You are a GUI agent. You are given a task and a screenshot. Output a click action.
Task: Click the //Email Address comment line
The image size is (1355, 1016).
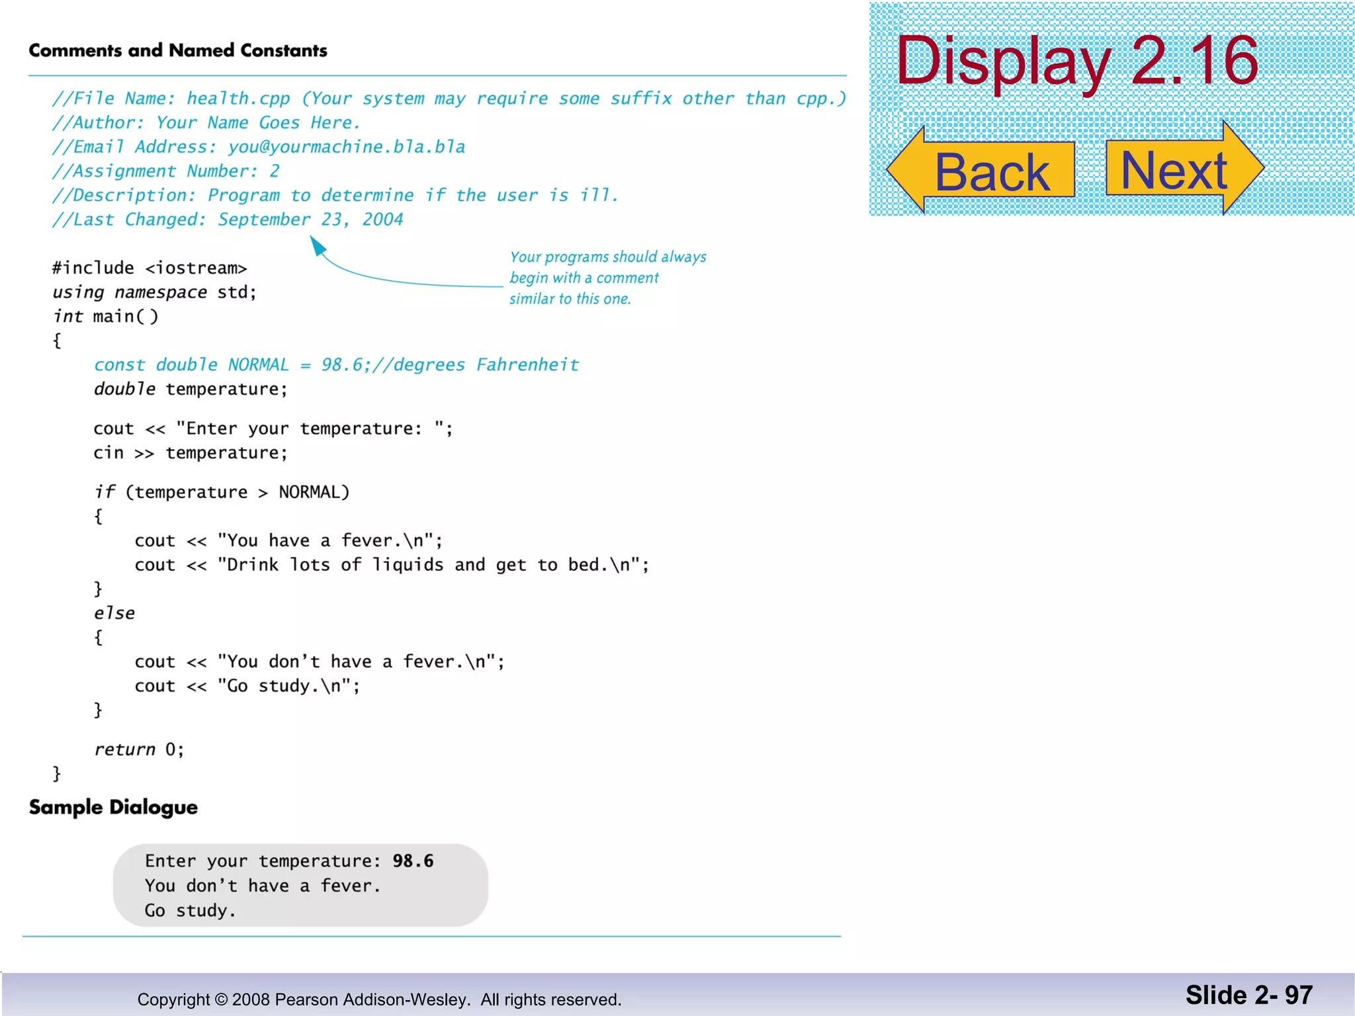coord(259,147)
